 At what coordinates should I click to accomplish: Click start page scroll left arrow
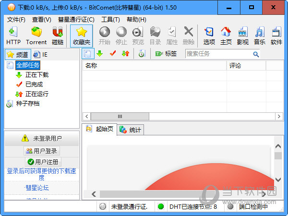point(94,194)
